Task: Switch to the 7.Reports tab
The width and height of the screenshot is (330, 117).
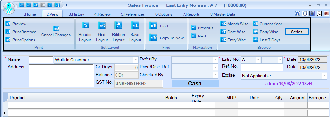Action: tap(191, 14)
